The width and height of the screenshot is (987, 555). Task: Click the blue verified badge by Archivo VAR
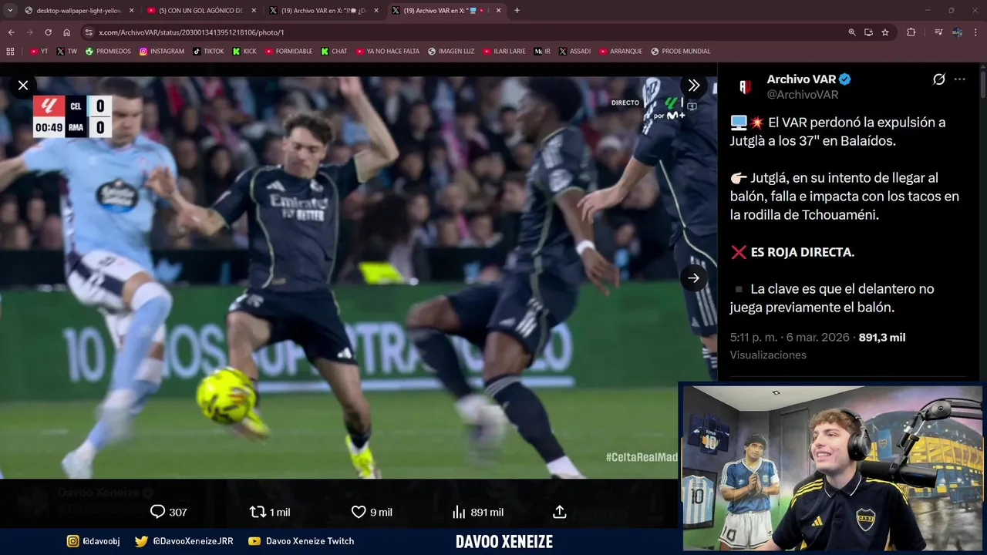coord(845,79)
